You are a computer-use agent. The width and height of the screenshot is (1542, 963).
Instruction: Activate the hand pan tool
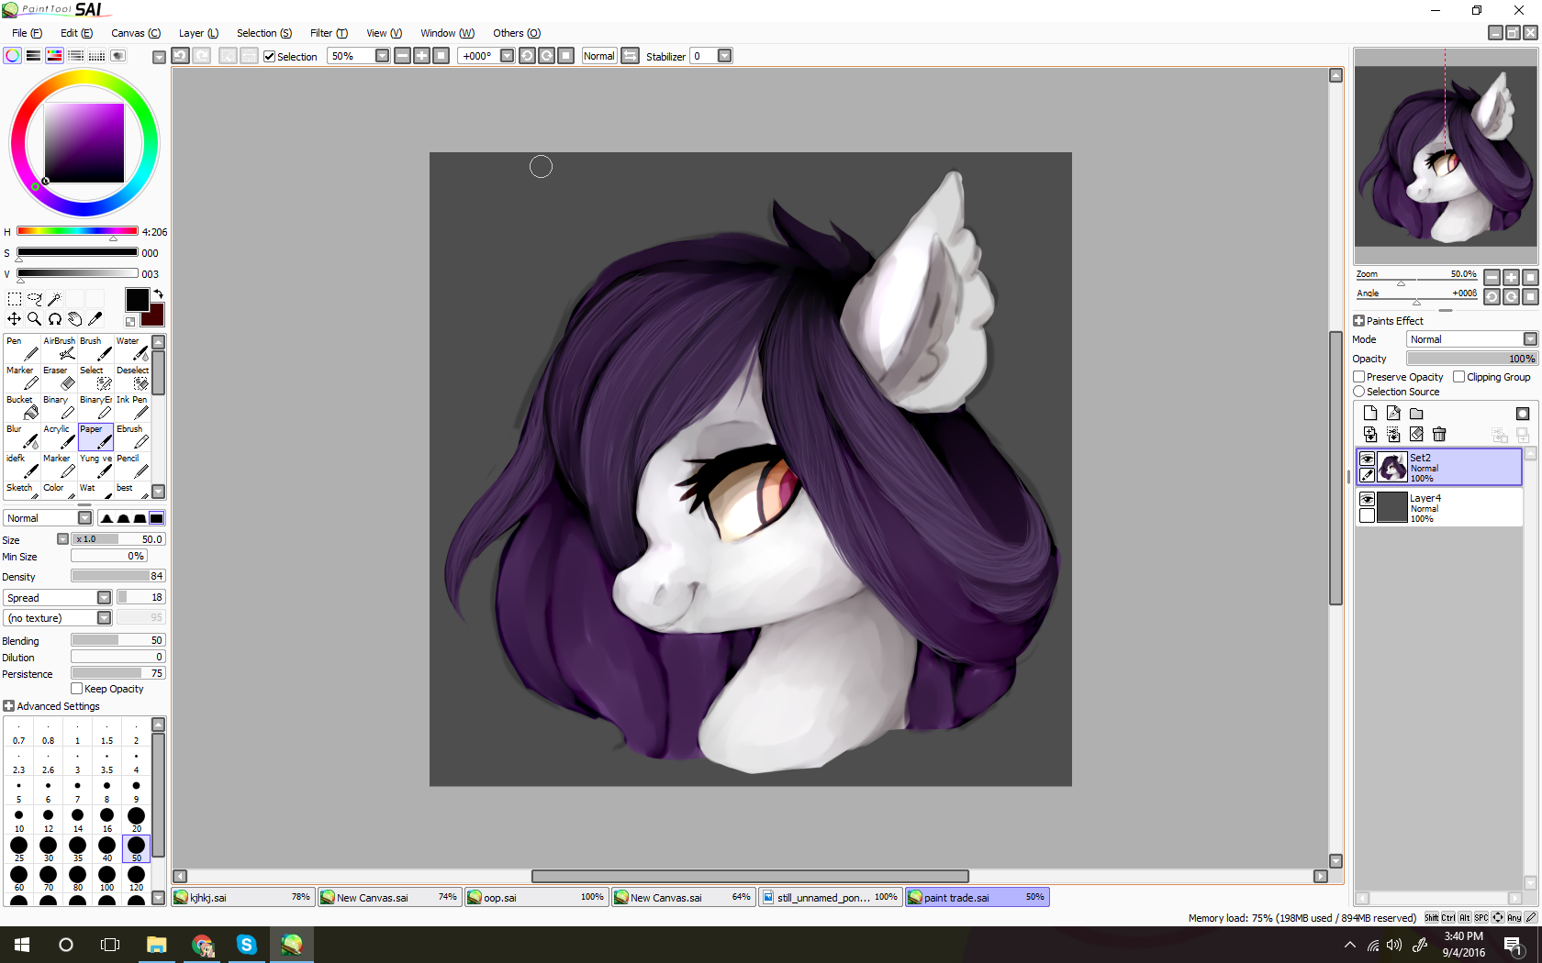pyautogui.click(x=75, y=319)
